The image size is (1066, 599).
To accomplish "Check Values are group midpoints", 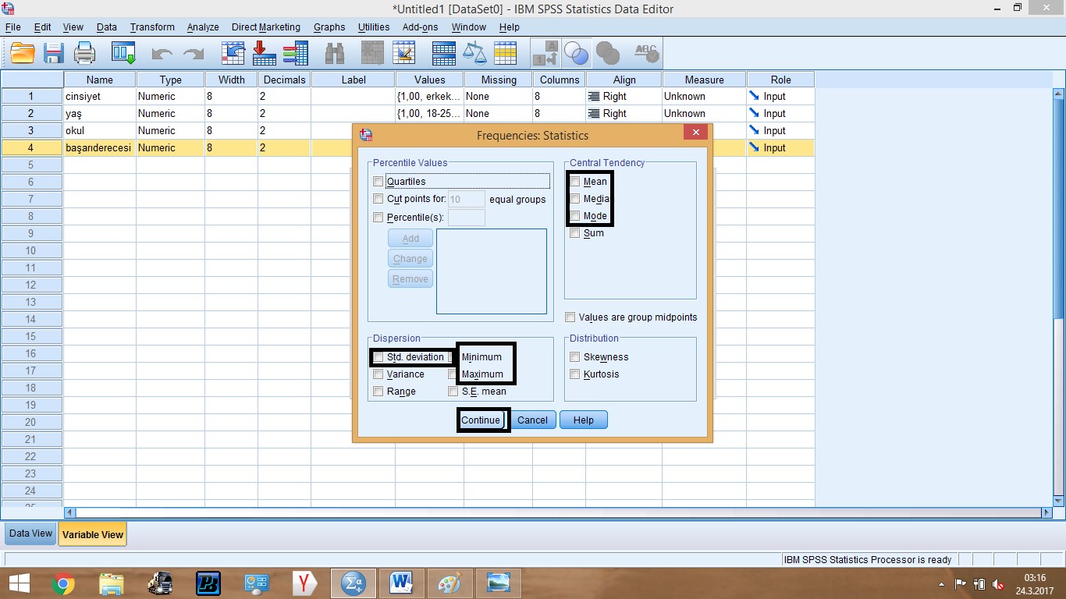I will (x=570, y=317).
